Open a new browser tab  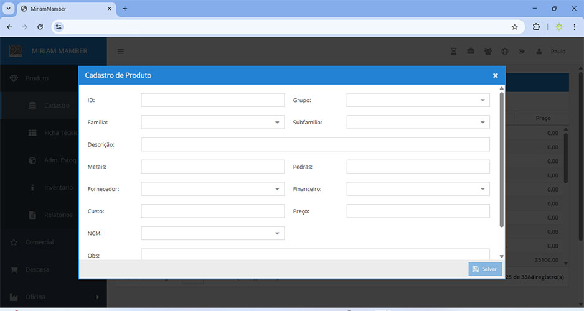pyautogui.click(x=125, y=9)
